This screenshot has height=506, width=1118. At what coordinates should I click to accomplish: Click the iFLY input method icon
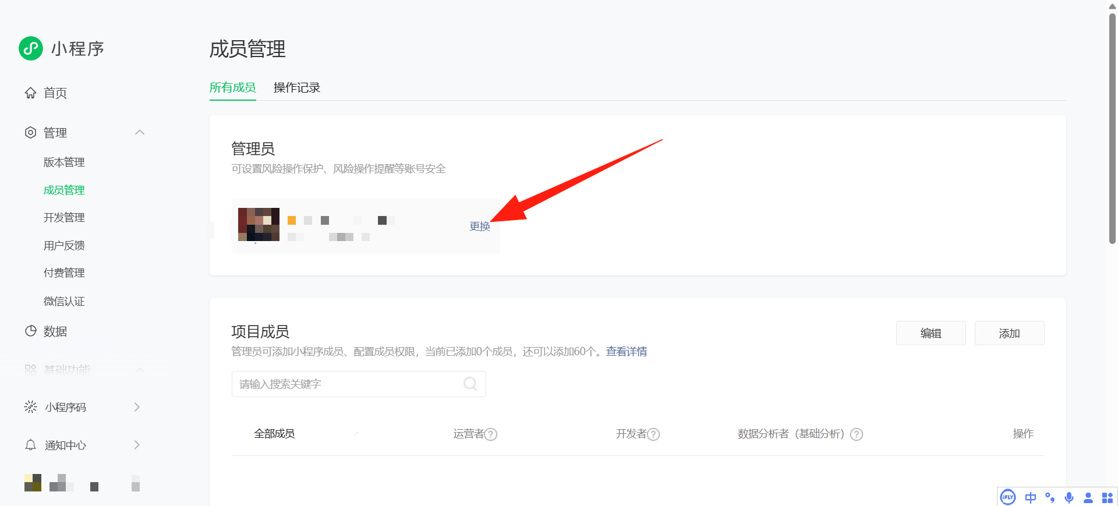1008,497
